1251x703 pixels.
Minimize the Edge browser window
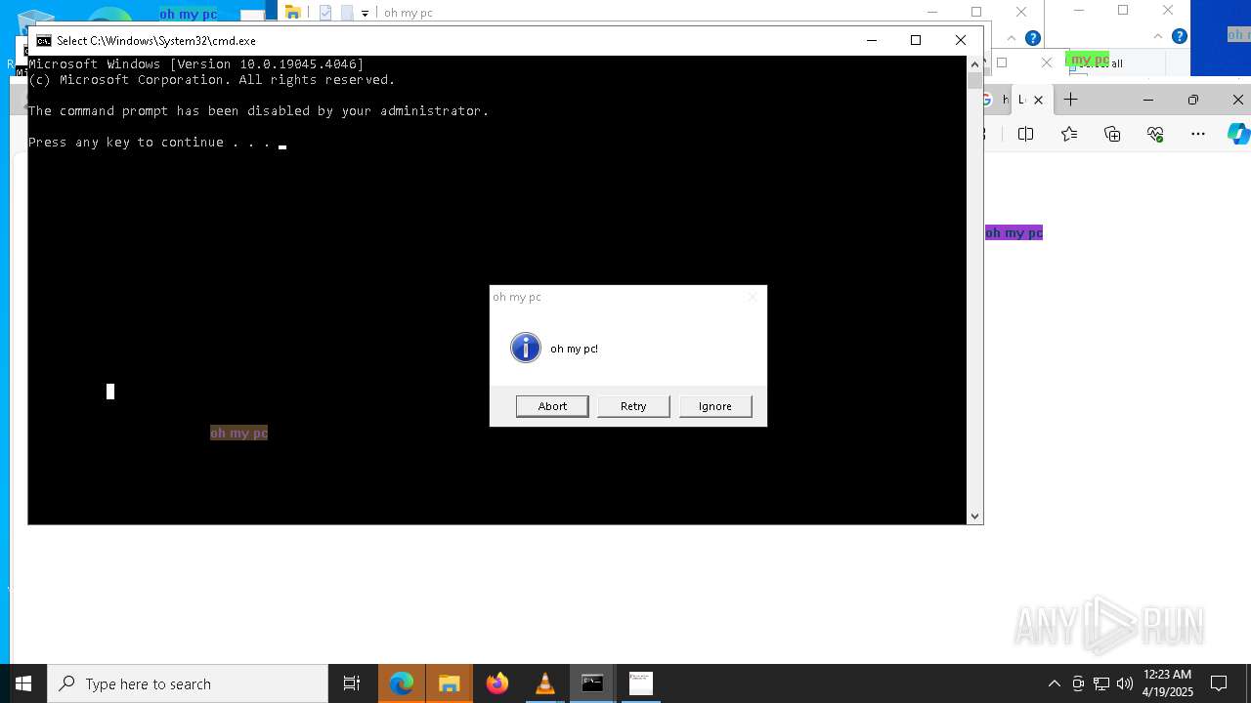click(x=1148, y=100)
